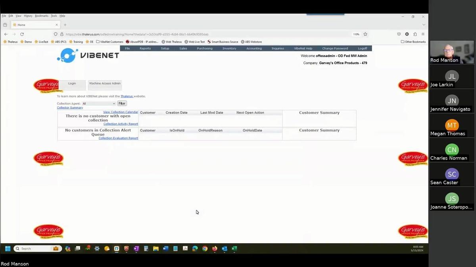Click the Windows Start button
This screenshot has width=476, height=267.
8,249
